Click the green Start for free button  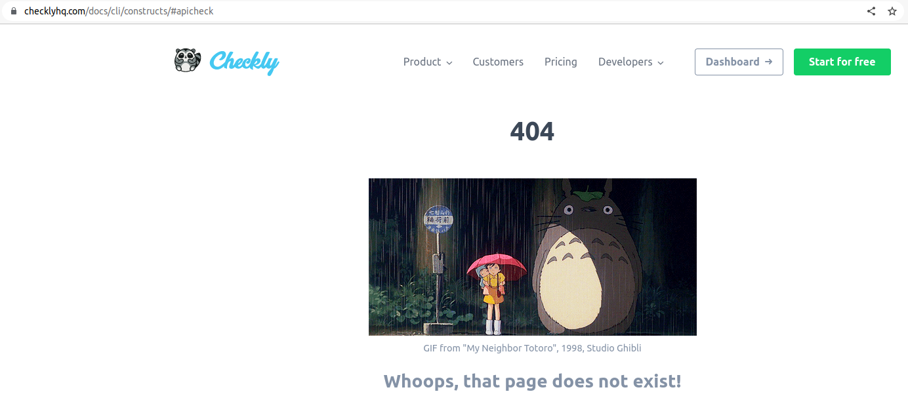coord(842,62)
